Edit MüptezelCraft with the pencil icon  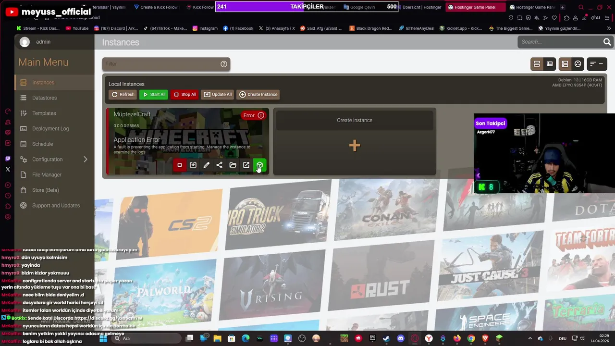tap(207, 165)
